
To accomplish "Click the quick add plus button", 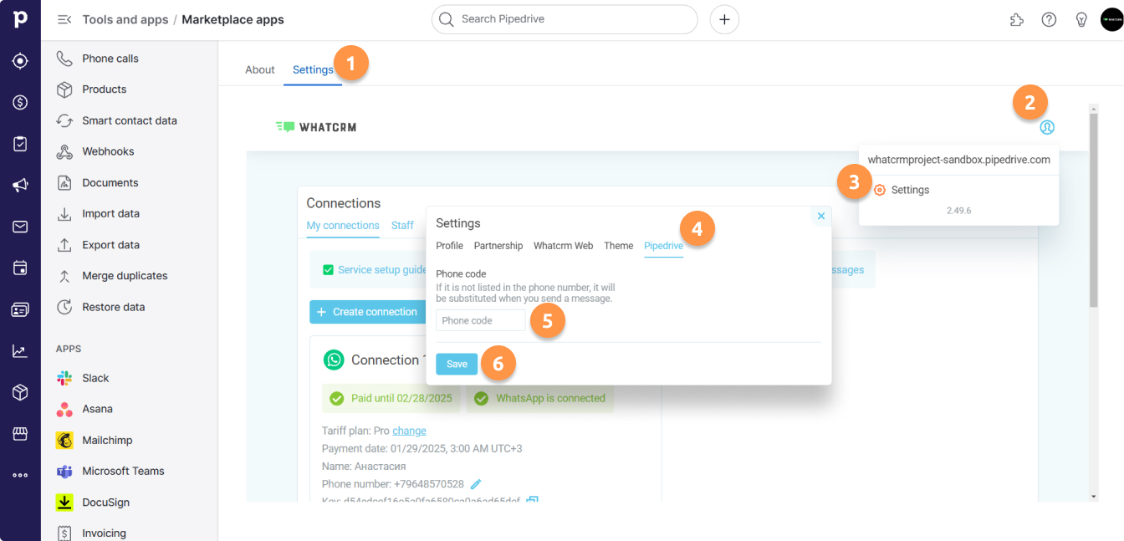I will (x=723, y=19).
